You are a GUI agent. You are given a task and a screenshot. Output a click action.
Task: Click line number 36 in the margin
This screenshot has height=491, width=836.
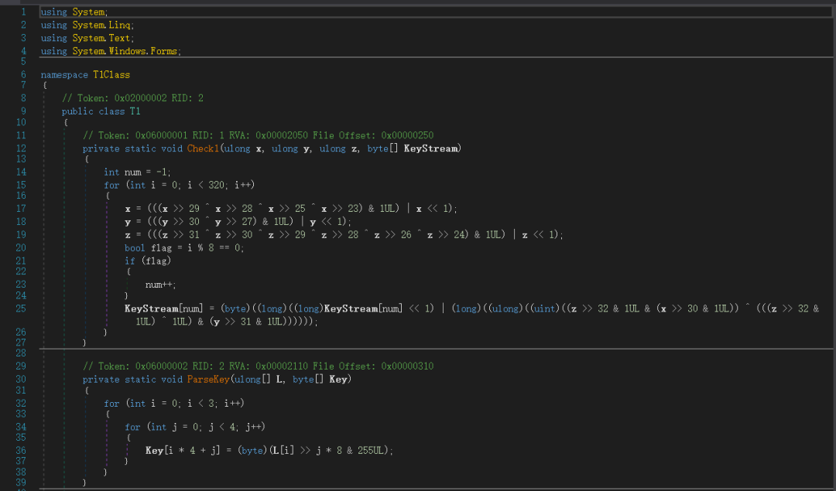click(x=21, y=450)
